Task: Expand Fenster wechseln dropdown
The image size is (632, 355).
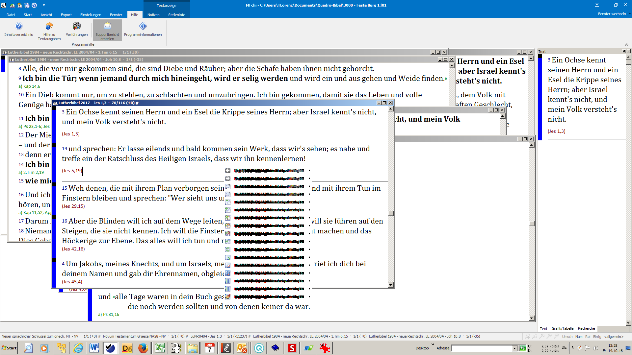Action: click(x=614, y=14)
